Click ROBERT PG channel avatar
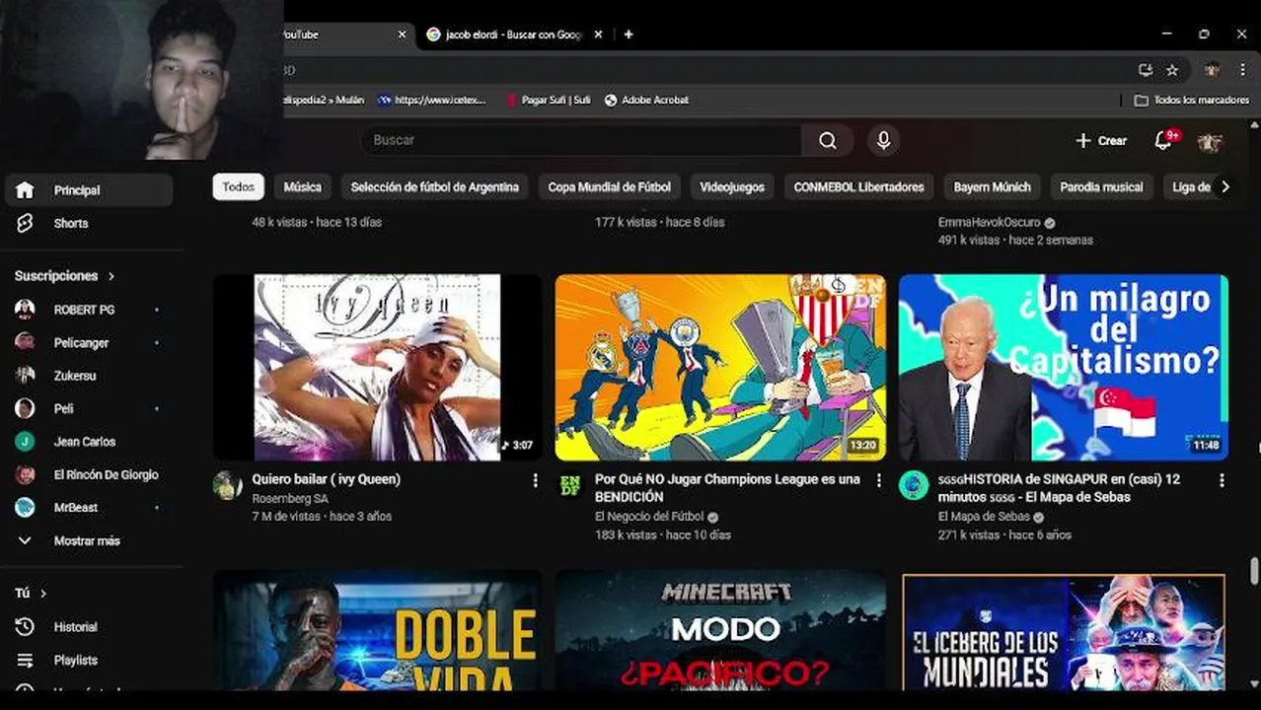Image resolution: width=1261 pixels, height=710 pixels. coord(25,310)
